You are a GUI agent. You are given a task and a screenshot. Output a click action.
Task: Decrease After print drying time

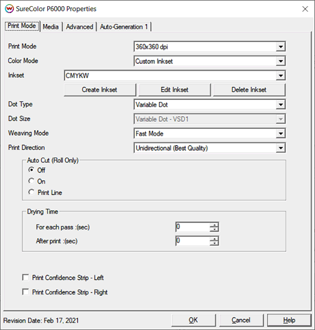click(x=214, y=244)
